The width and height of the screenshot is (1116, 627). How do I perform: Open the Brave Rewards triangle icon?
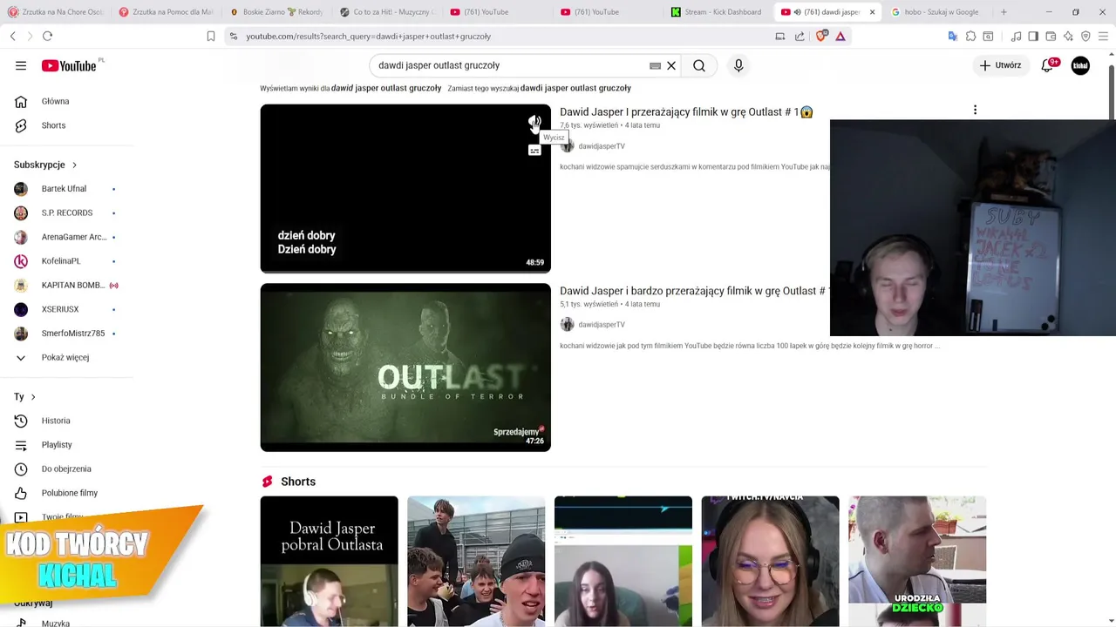[840, 36]
